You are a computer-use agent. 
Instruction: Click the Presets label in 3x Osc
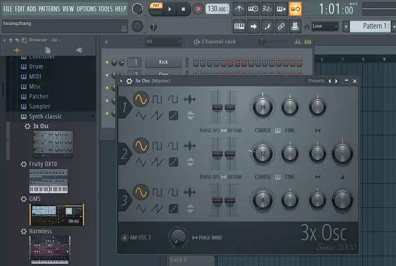point(316,81)
